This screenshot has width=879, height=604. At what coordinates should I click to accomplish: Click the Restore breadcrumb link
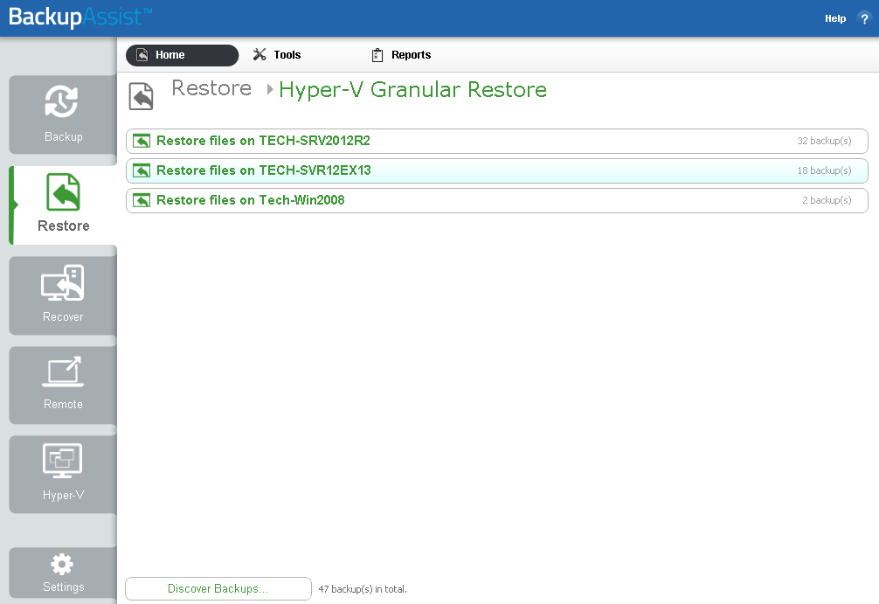point(211,88)
